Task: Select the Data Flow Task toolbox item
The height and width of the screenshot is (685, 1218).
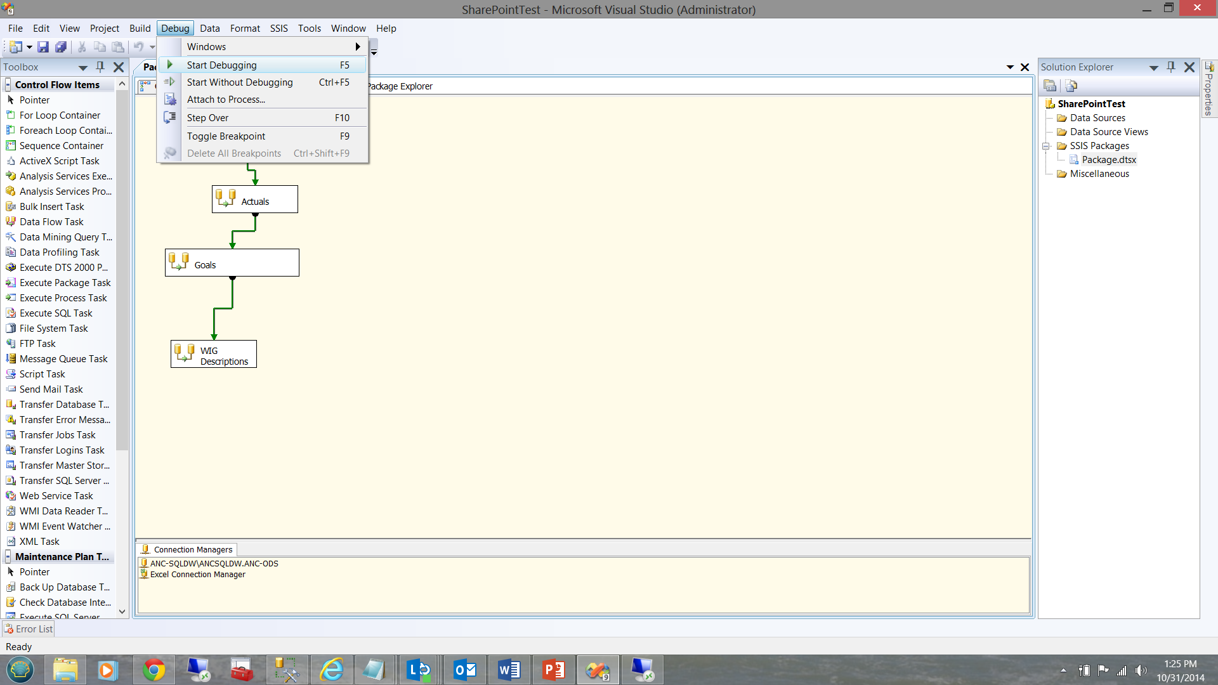Action: [x=51, y=222]
